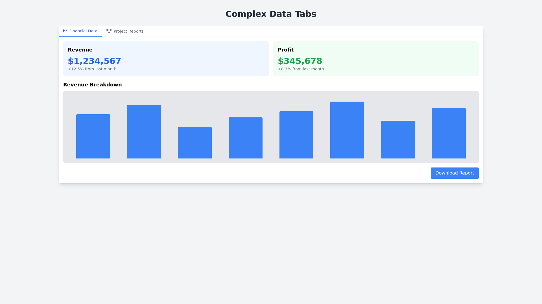
Task: Click the +12.5% from last month text
Action: (x=92, y=69)
